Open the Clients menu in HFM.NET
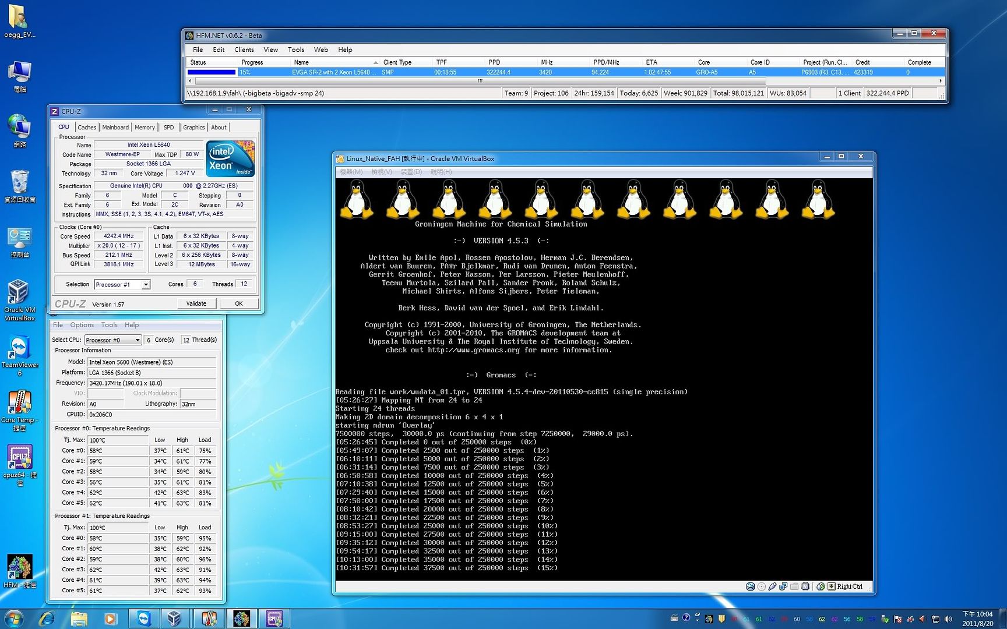This screenshot has width=1007, height=629. tap(244, 50)
